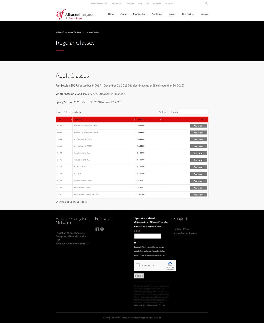The image size is (264, 323).
Task: Open the Show 15 products dropdown
Action: (67, 112)
